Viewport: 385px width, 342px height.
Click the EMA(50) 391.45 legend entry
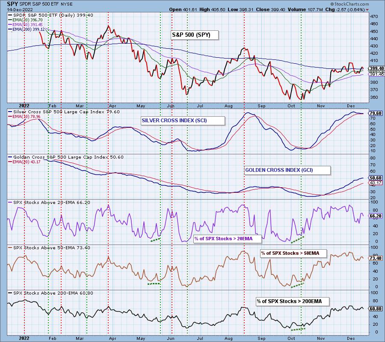tap(26, 24)
